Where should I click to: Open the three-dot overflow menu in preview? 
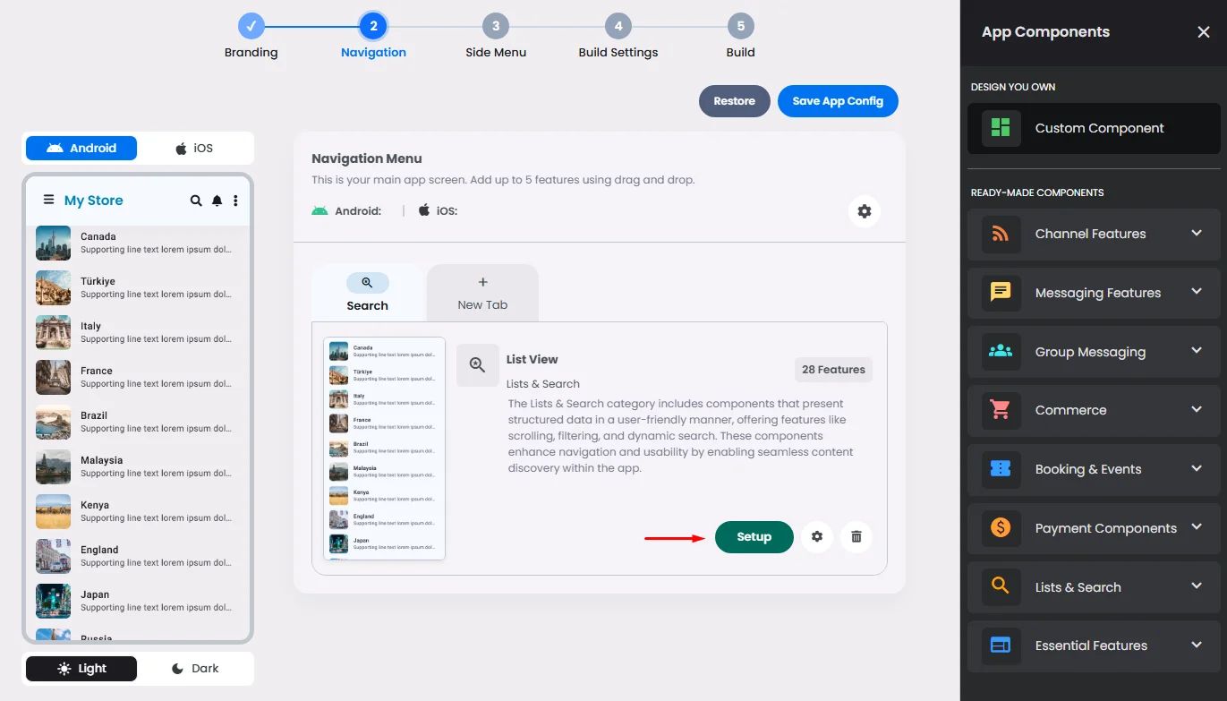(235, 201)
